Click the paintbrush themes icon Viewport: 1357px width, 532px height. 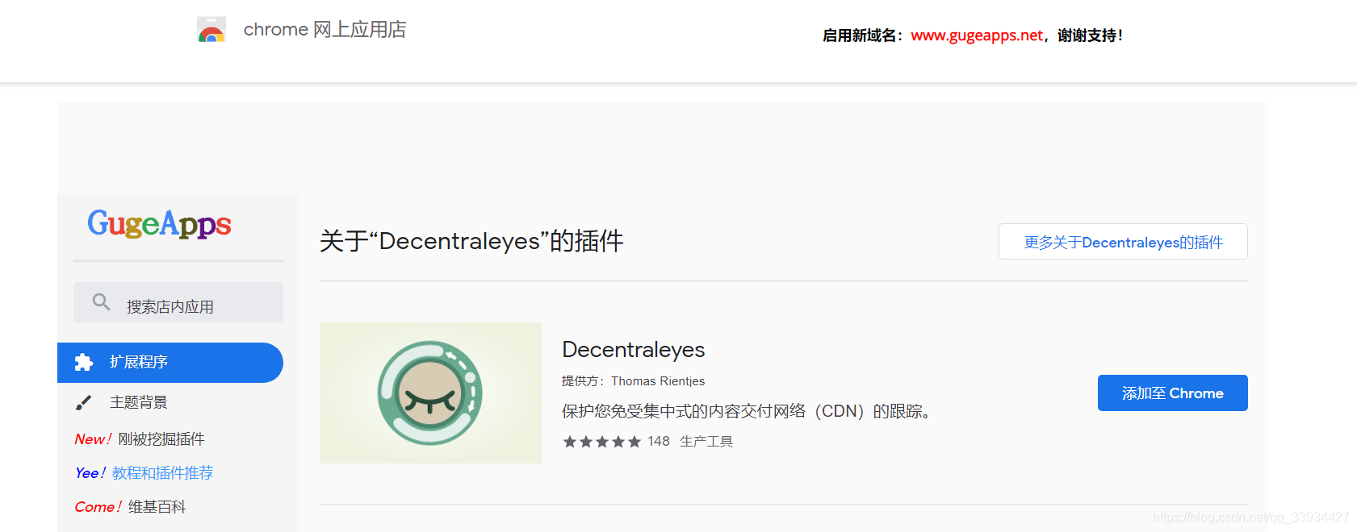[x=83, y=402]
